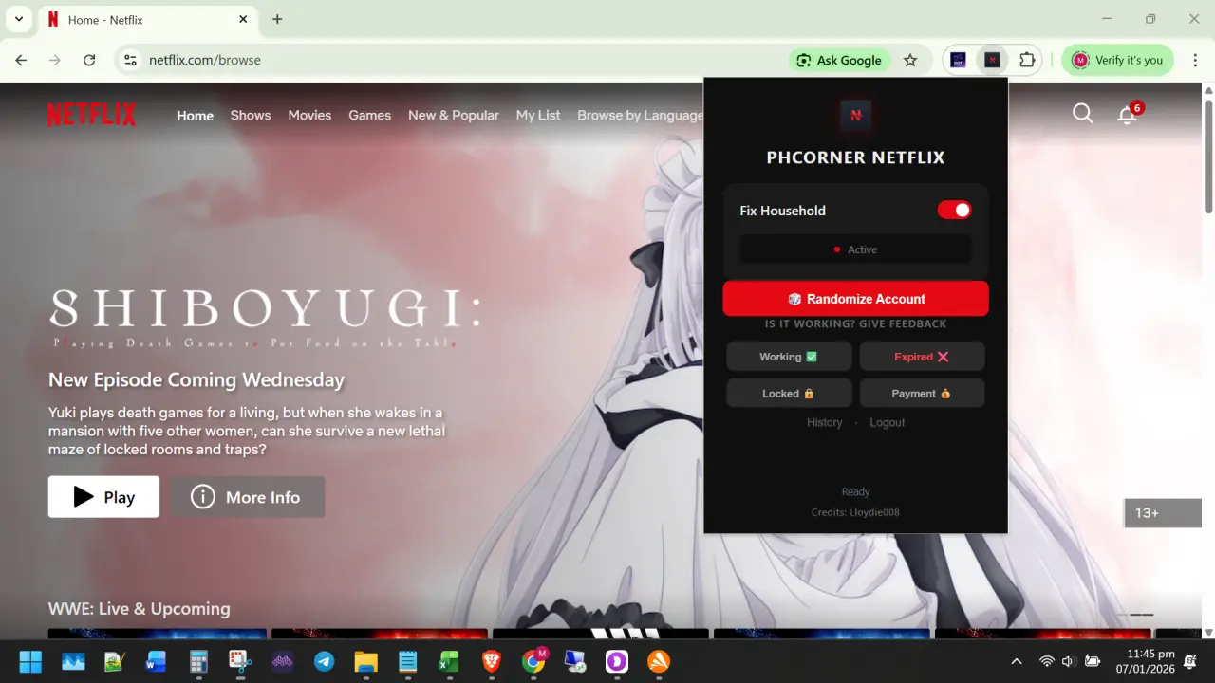1215x683 pixels.
Task: Open Notepad from the taskbar
Action: (x=407, y=661)
